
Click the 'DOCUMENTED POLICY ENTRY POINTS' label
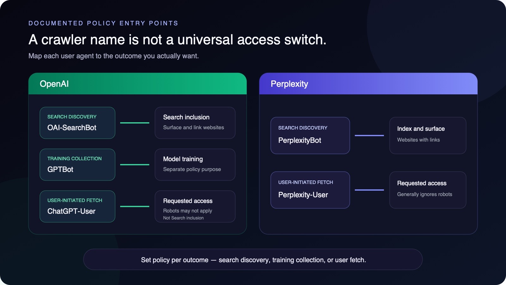click(x=103, y=23)
